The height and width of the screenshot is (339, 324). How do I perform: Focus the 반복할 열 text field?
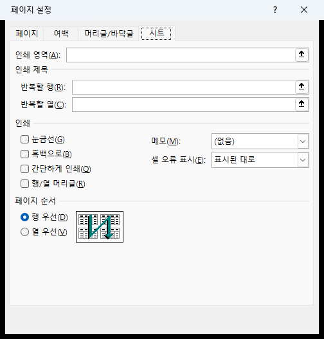pyautogui.click(x=184, y=104)
